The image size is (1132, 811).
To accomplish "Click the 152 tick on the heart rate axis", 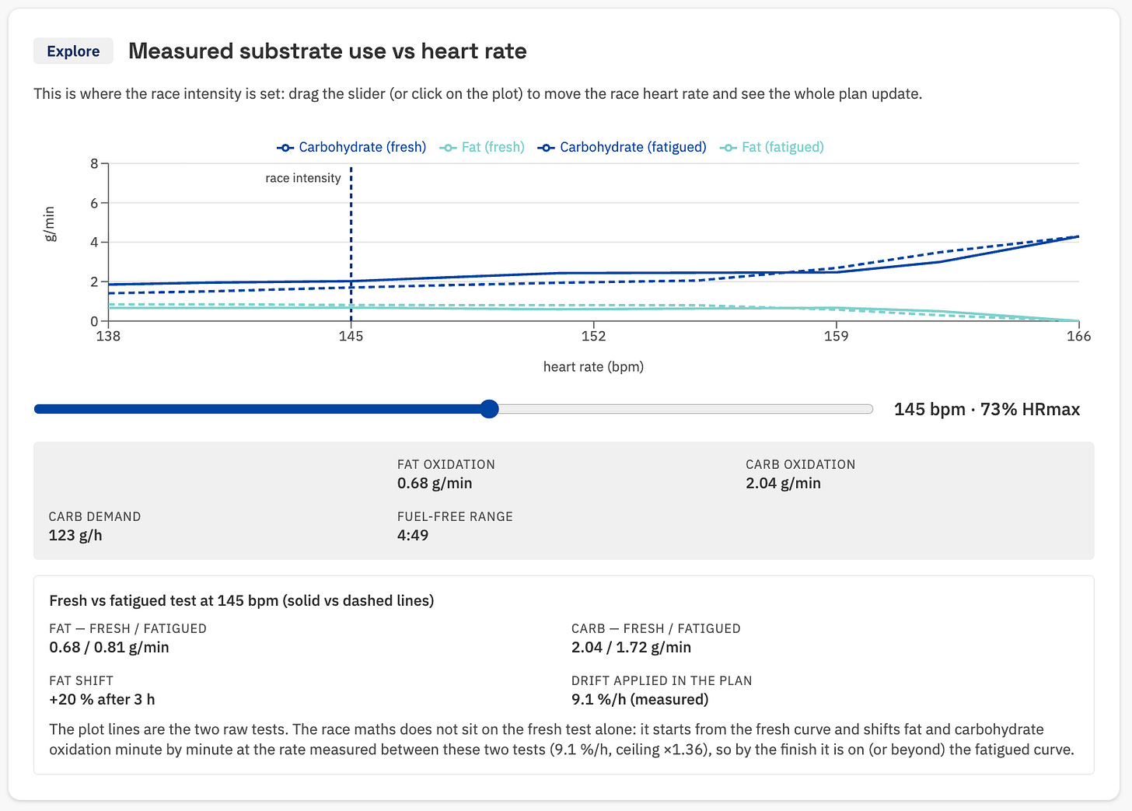I will click(x=593, y=336).
